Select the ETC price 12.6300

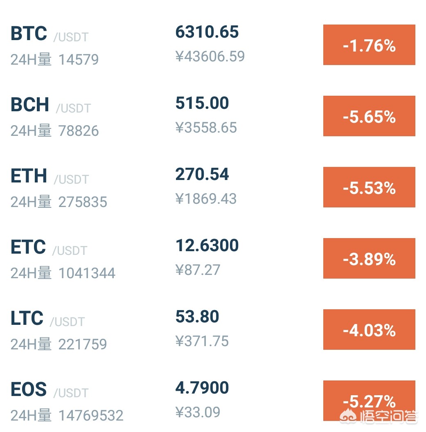207,245
